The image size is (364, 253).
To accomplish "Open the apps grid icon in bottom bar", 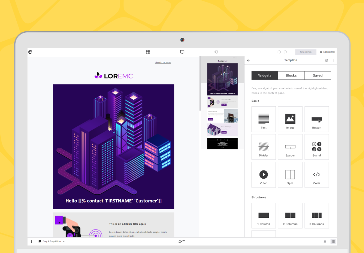I will 333,242.
